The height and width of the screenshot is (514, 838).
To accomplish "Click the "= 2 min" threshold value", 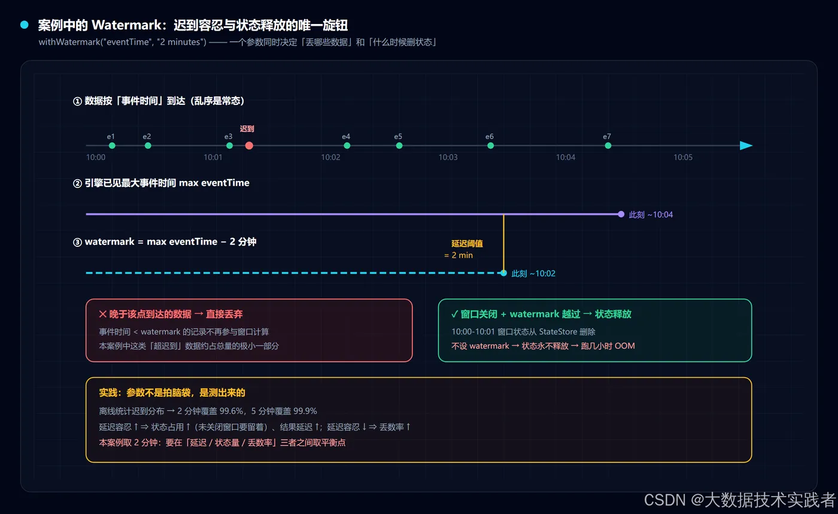I will coord(459,255).
